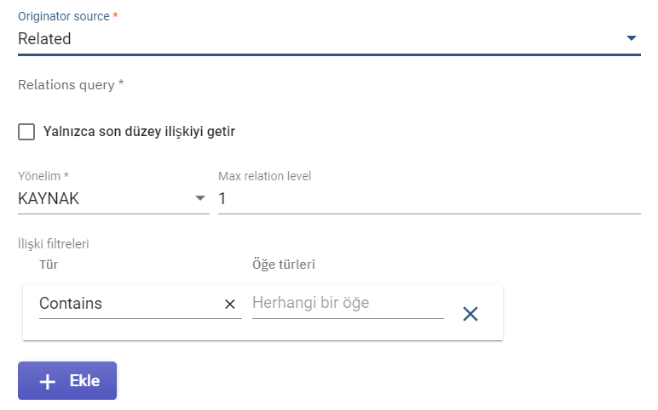Click the Öğe türleri column header
This screenshot has width=658, height=410.
(284, 265)
